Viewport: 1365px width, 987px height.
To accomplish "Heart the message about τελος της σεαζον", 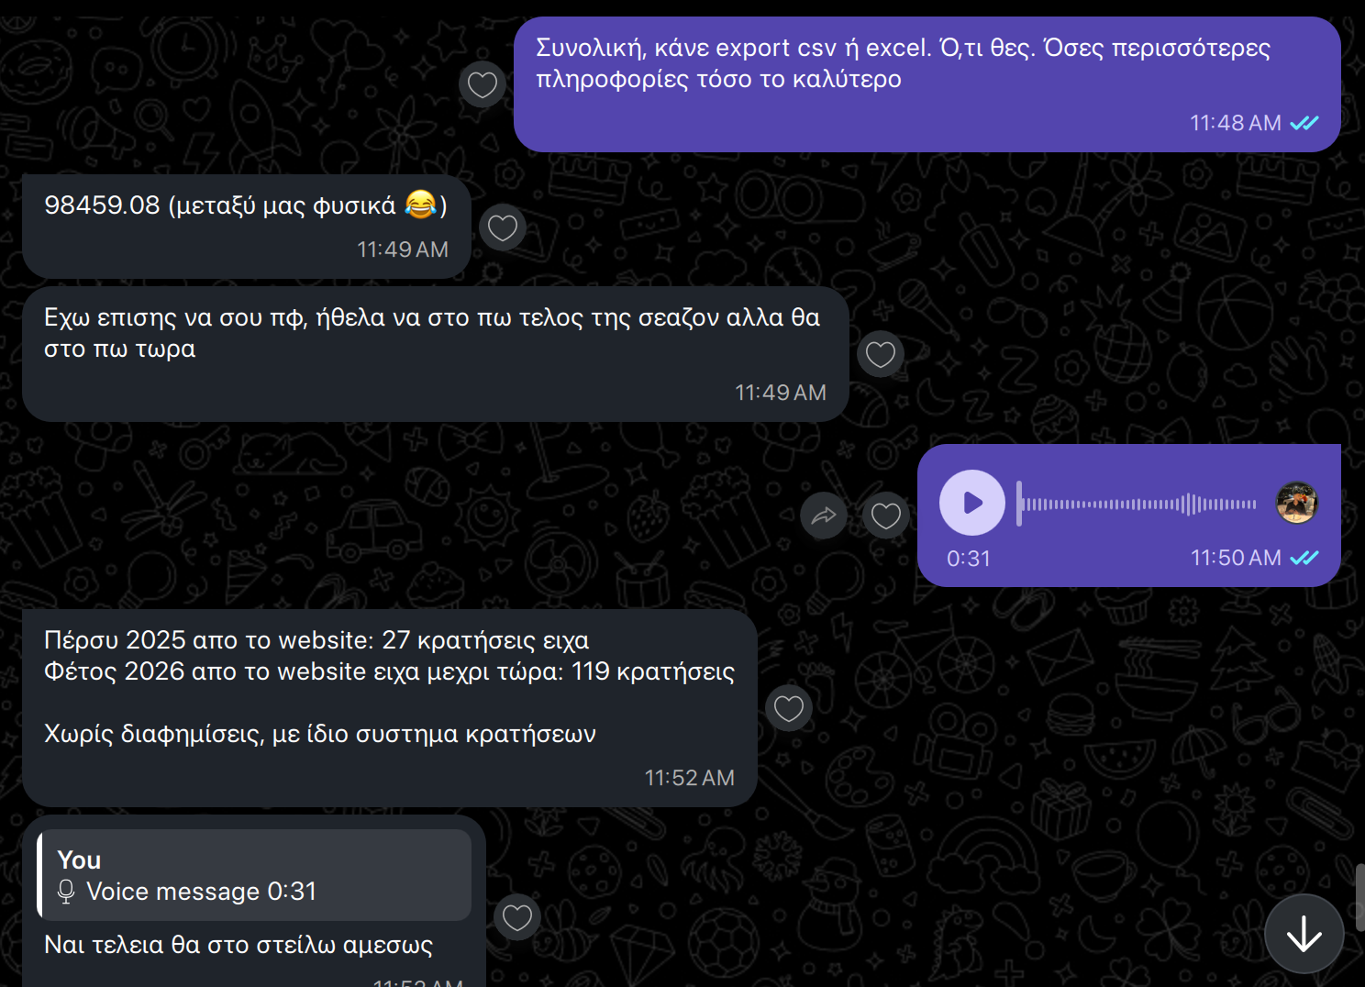I will [881, 354].
